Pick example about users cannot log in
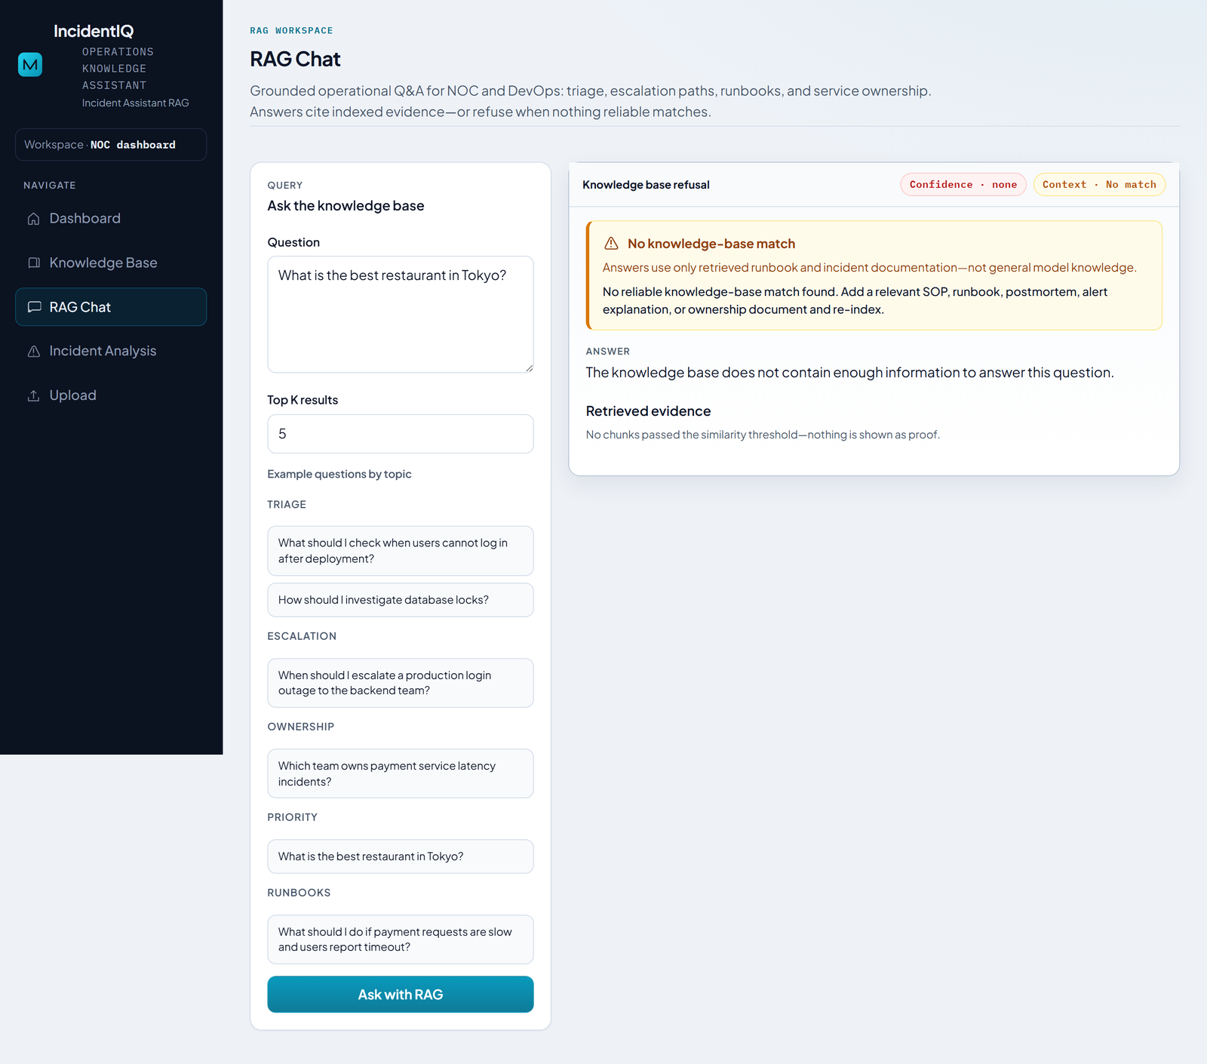Viewport: 1207px width, 1064px height. (x=401, y=551)
